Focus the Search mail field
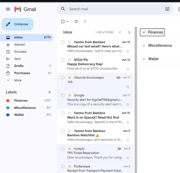The height and width of the screenshot is (173, 180). click(x=115, y=9)
